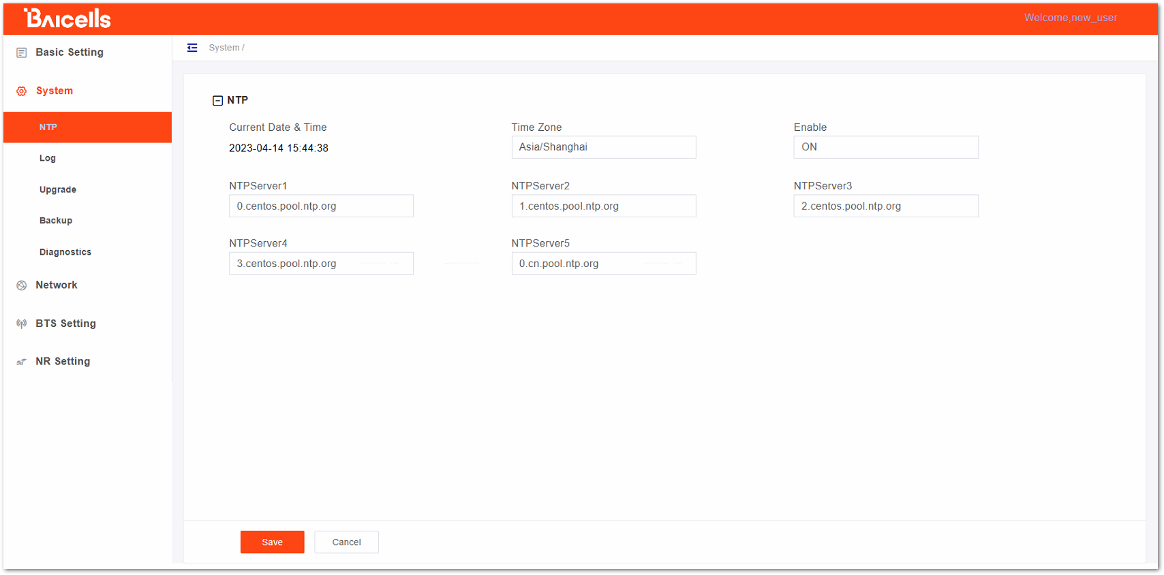Cancel the NTP changes
Viewport: 1164px width, 575px height.
346,542
